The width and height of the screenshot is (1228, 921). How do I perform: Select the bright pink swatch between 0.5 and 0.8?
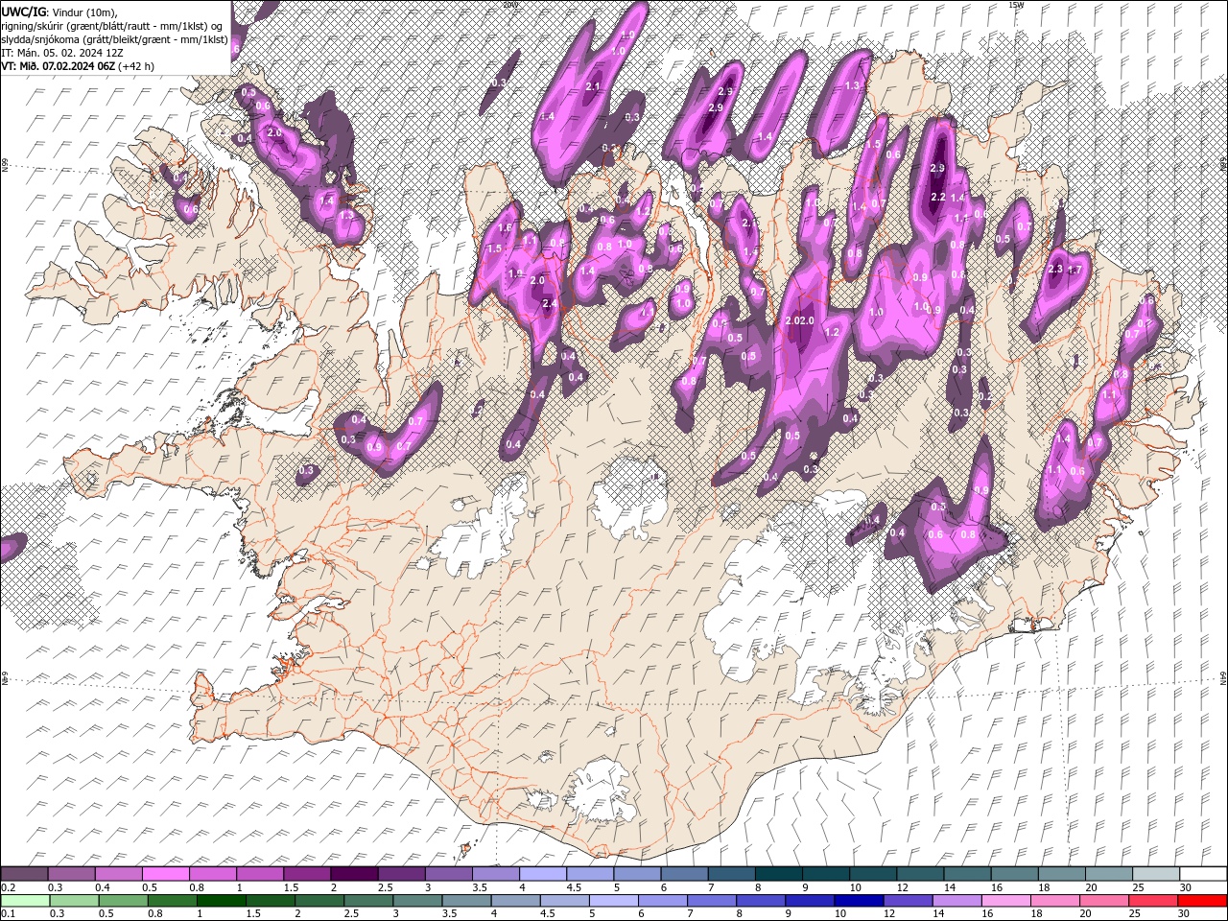165,874
